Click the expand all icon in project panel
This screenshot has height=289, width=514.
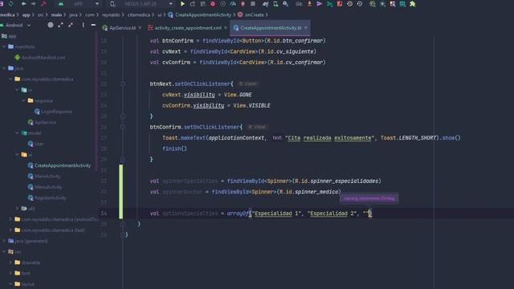[x=60, y=25]
